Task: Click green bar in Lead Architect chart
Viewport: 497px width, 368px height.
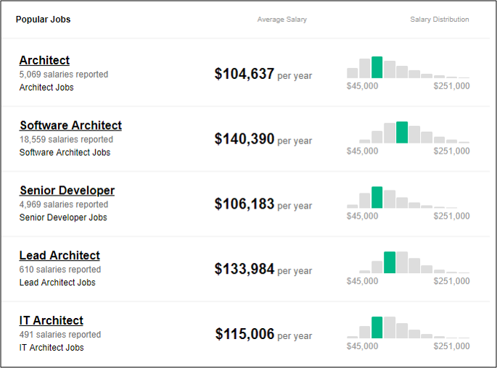Action: pyautogui.click(x=390, y=262)
